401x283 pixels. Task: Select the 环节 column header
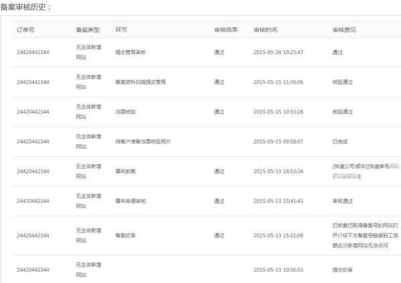tap(122, 30)
